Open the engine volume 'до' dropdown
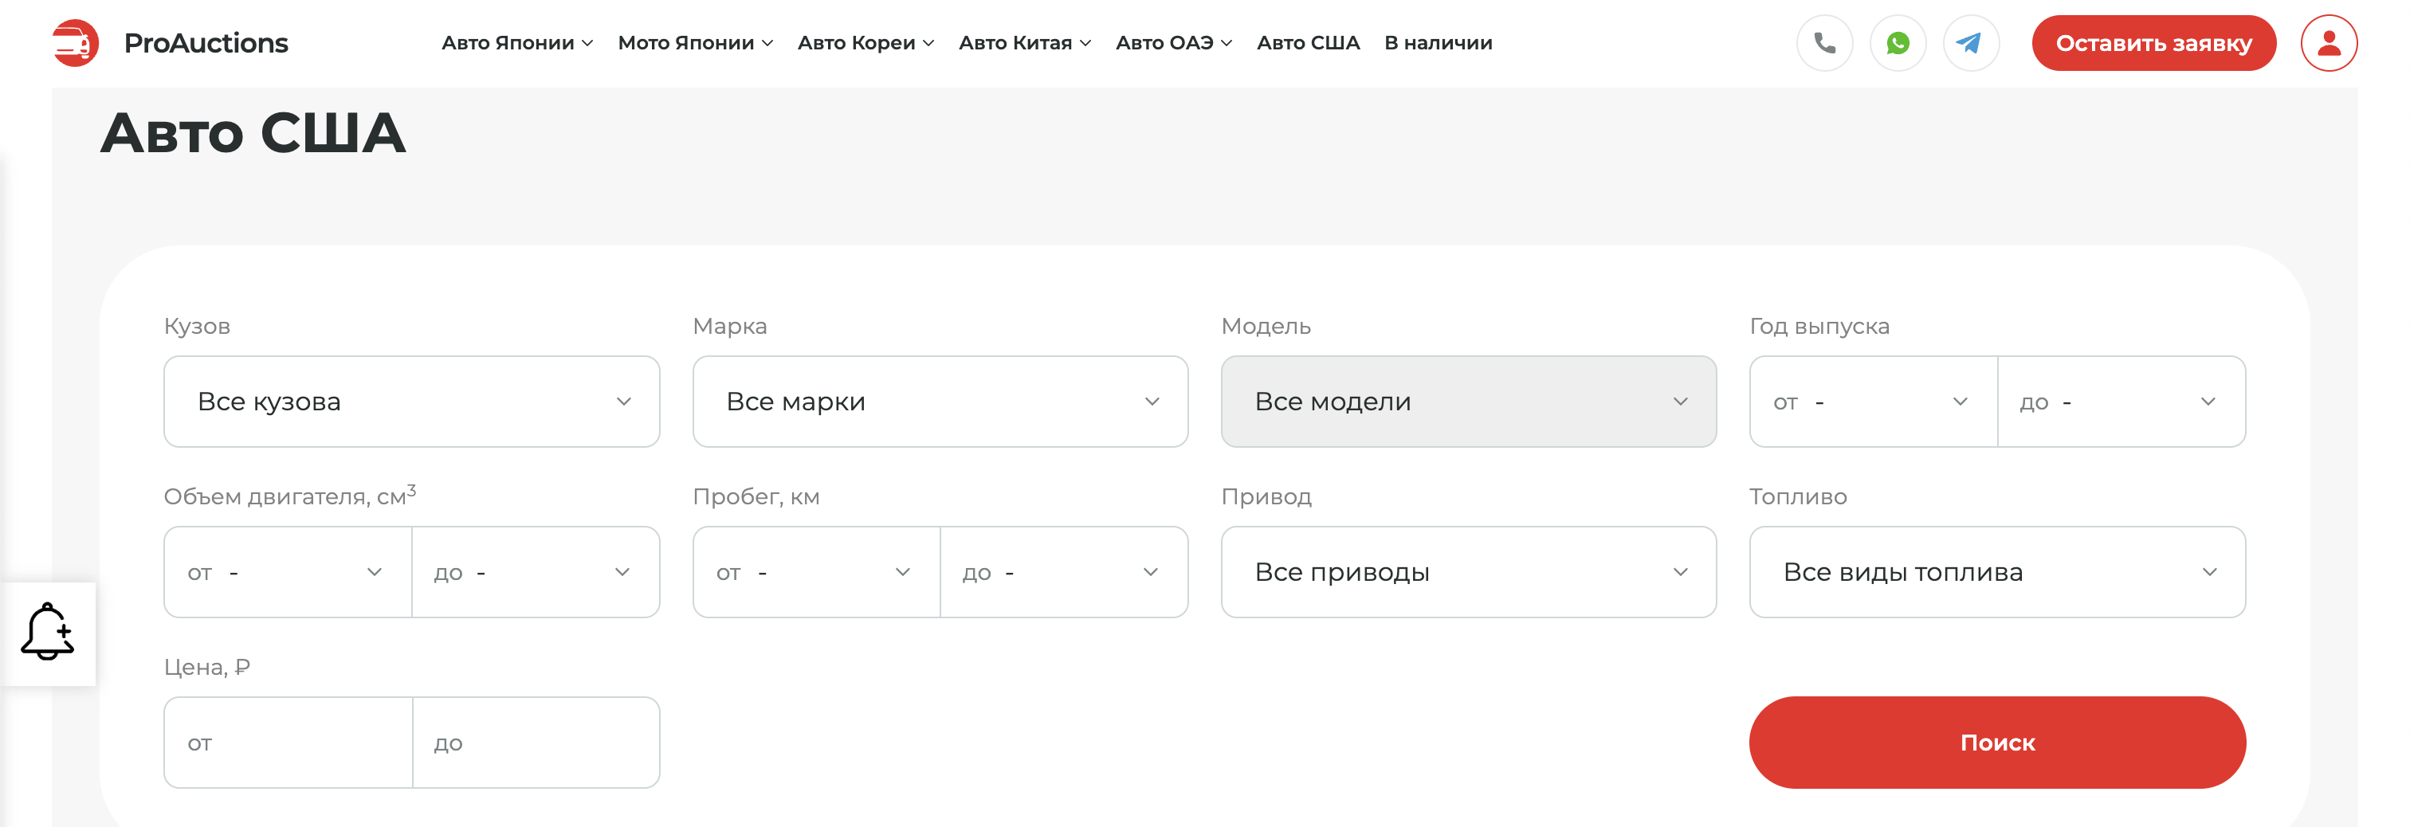2410x827 pixels. (536, 571)
